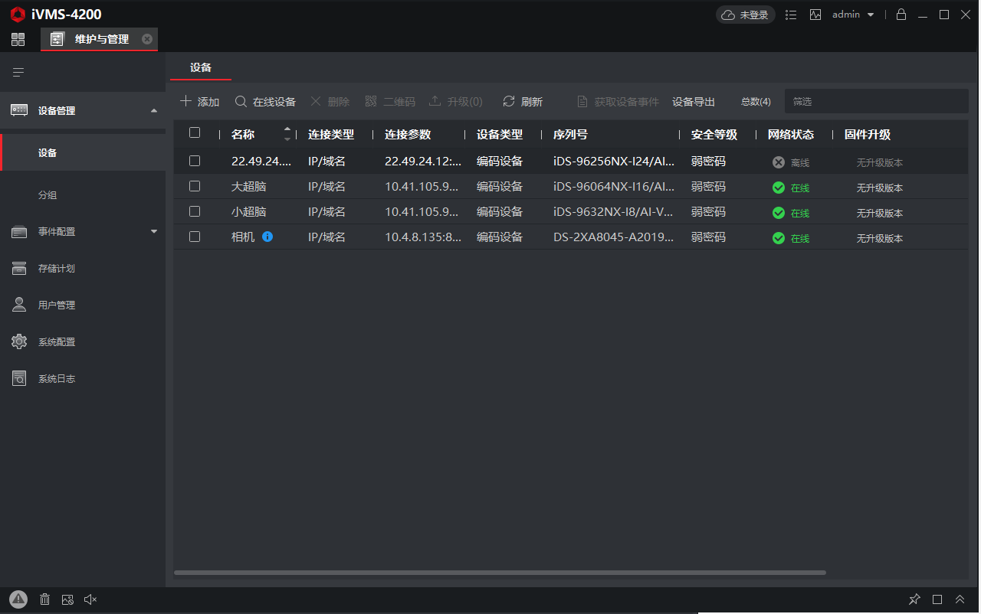This screenshot has height=614, width=981.
Task: Click the 设备导出 export button
Action: tap(693, 102)
